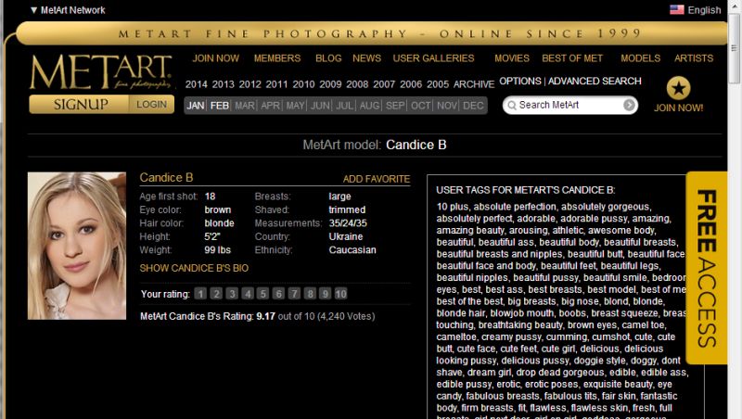Open the ARCHIVE link

click(x=474, y=84)
